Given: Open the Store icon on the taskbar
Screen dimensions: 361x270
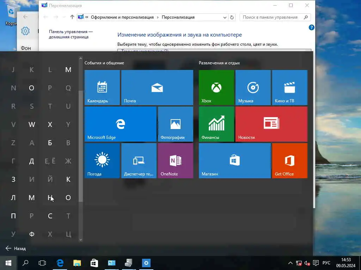Looking at the screenshot, I should click(94, 263).
